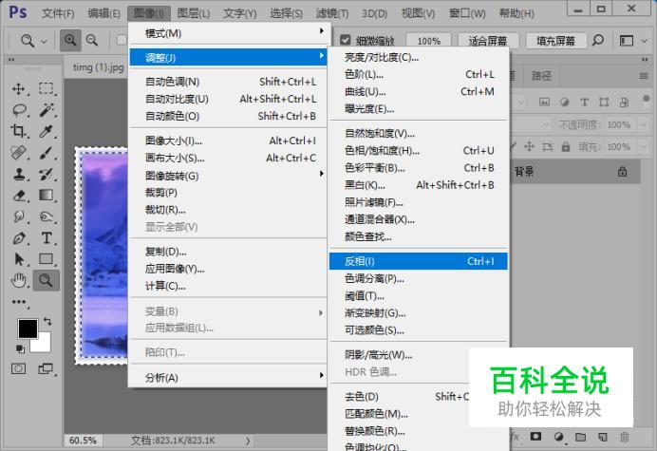Toggle filter for type layers (T)
Viewport: 657px width, 451px height.
[x=584, y=102]
